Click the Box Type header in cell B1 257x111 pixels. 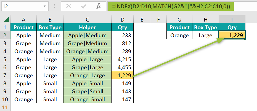coord(50,27)
